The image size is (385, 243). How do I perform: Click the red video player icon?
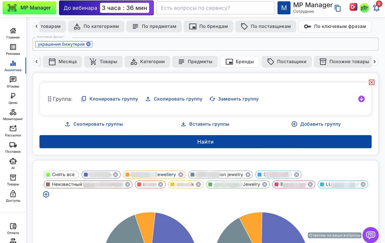pyautogui.click(x=353, y=7)
